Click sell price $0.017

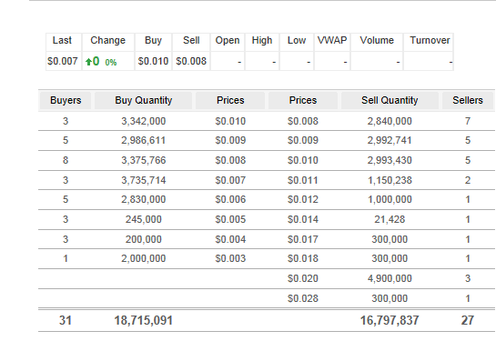pos(303,239)
